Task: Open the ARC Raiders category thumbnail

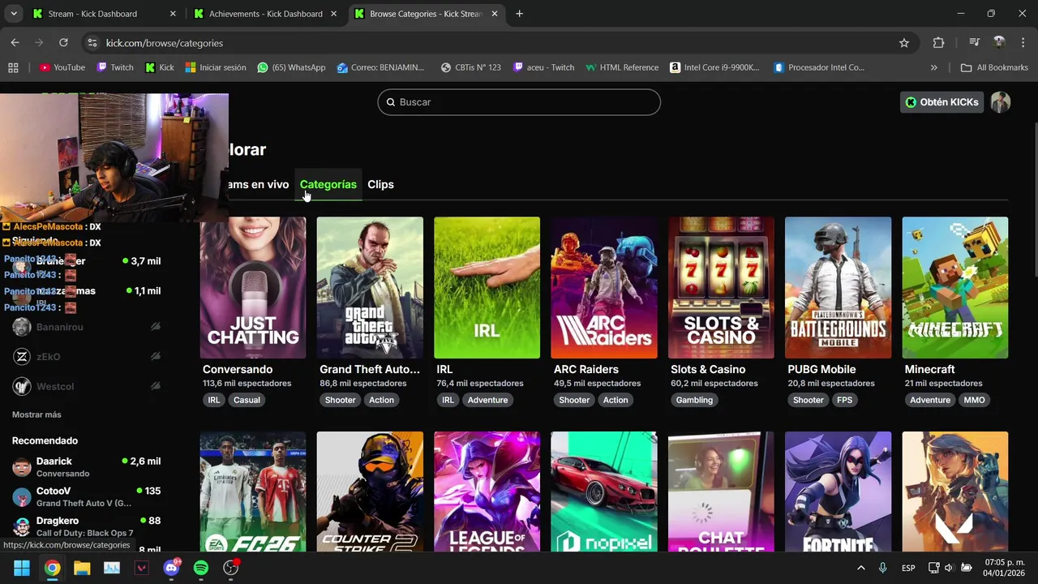Action: [604, 287]
